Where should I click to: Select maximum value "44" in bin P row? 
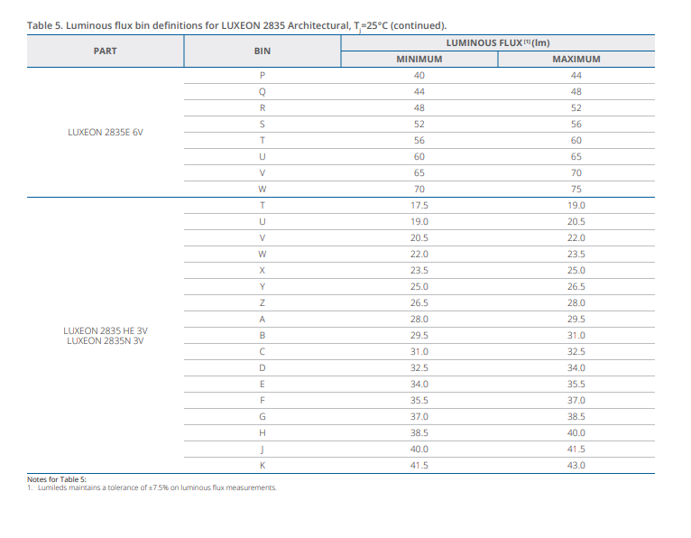576,76
